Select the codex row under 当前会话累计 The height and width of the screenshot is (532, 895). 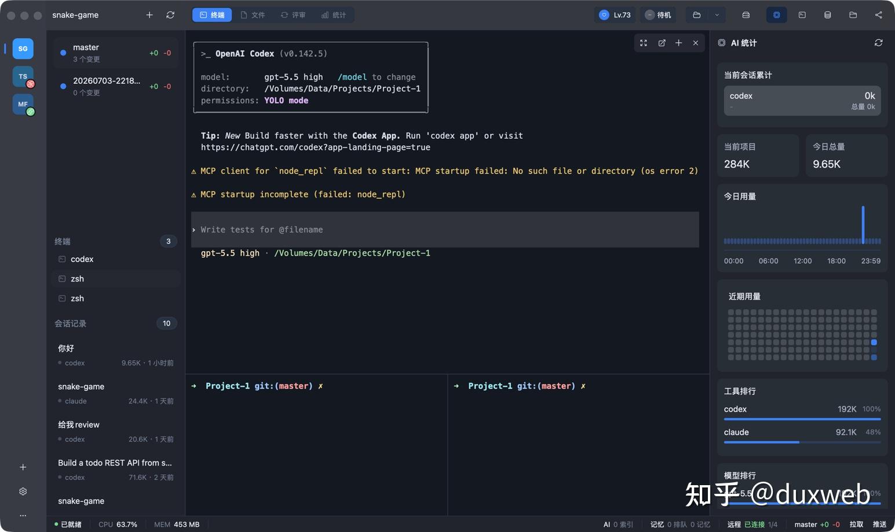pos(802,101)
